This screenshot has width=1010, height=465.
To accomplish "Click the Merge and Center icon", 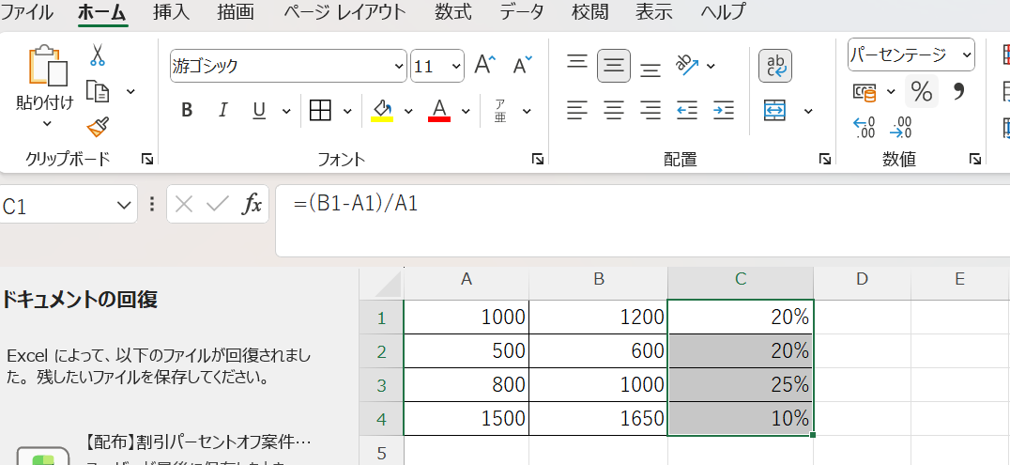I will [774, 111].
